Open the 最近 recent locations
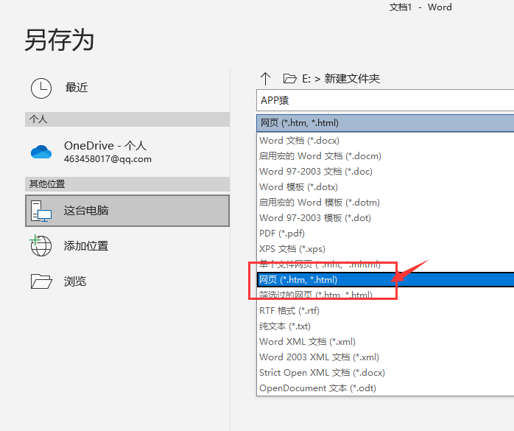 point(127,88)
